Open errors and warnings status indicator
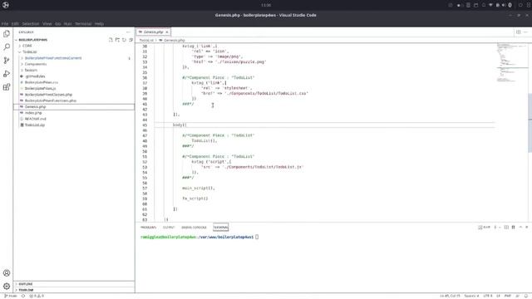The height and width of the screenshot is (299, 532). pyautogui.click(x=37, y=296)
